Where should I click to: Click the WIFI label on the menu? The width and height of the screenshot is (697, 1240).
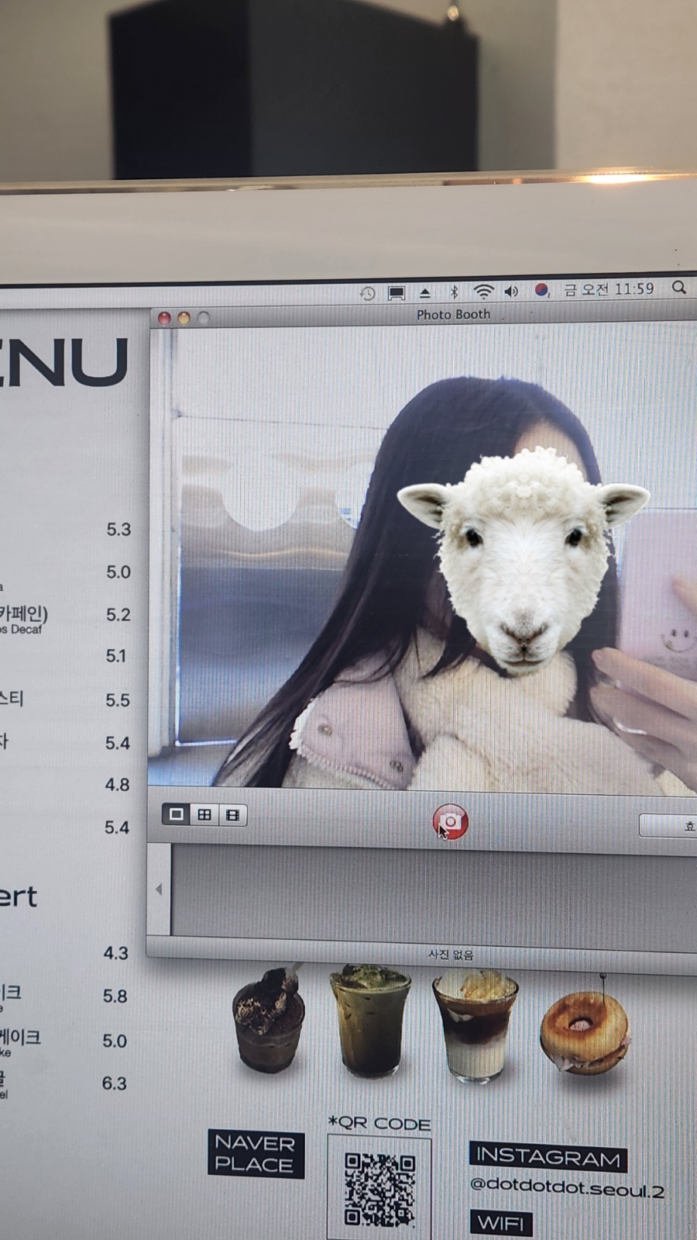pos(500,1223)
